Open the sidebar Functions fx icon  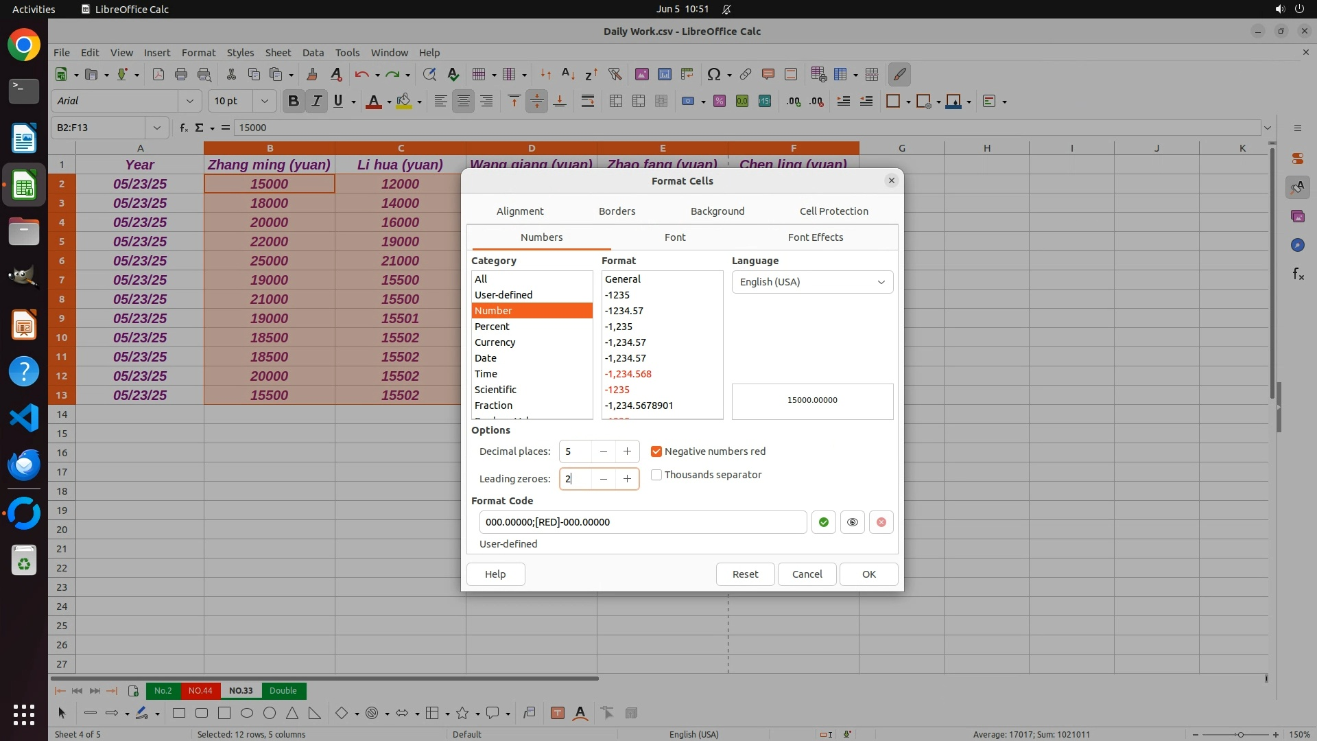pyautogui.click(x=1298, y=274)
